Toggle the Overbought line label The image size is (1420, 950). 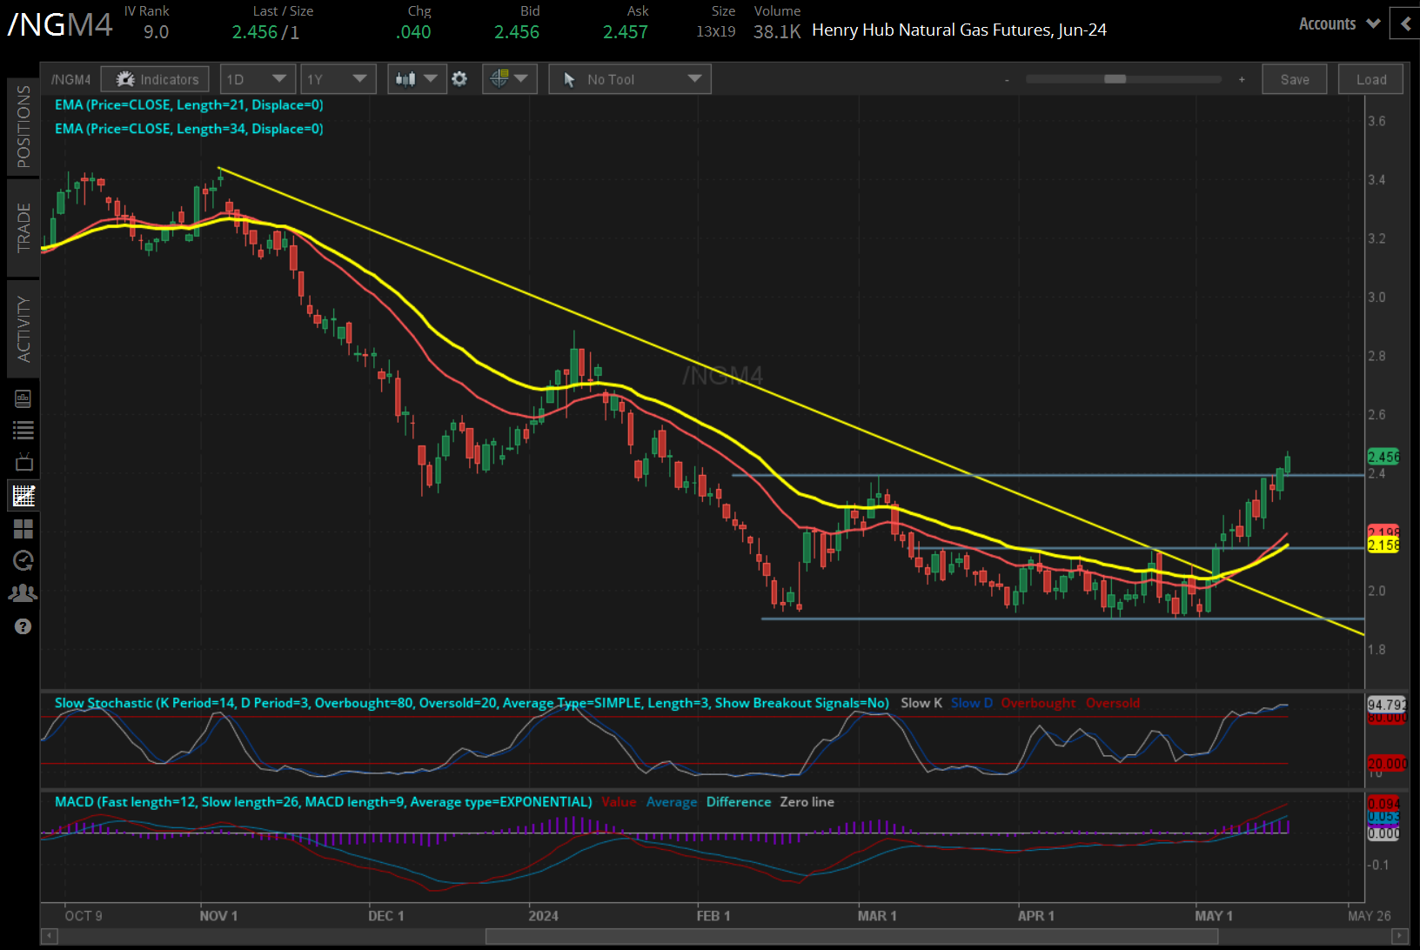[1038, 703]
